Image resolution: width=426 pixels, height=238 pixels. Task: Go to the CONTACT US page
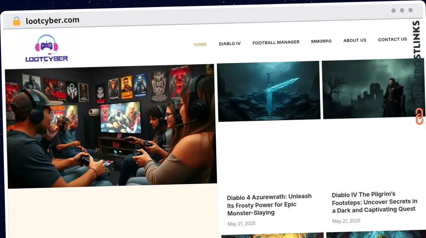point(393,39)
